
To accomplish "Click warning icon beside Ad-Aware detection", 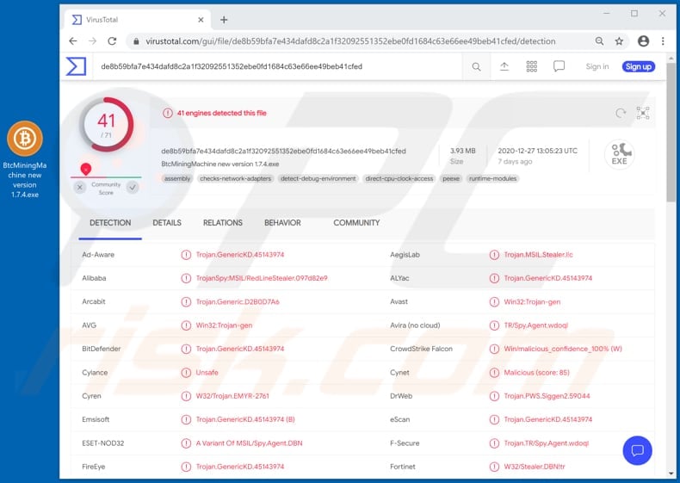I will click(x=186, y=255).
